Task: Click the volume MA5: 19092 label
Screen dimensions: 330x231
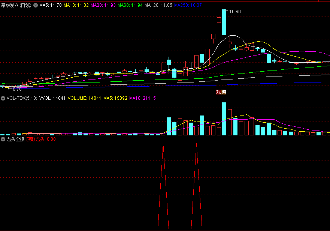Action: [x=115, y=98]
